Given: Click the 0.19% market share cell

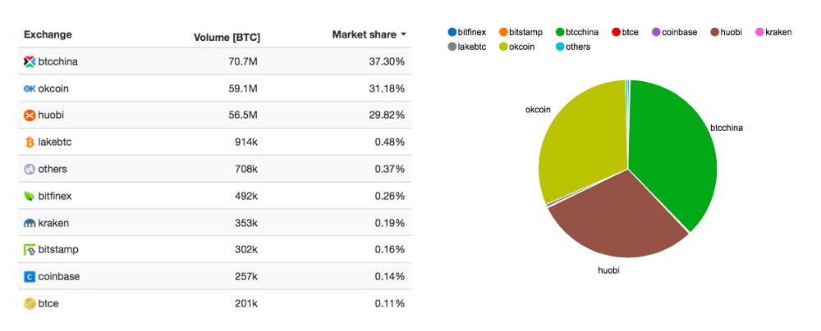Looking at the screenshot, I should pos(389,224).
